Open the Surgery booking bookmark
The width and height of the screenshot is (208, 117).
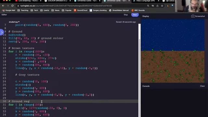tap(98, 10)
